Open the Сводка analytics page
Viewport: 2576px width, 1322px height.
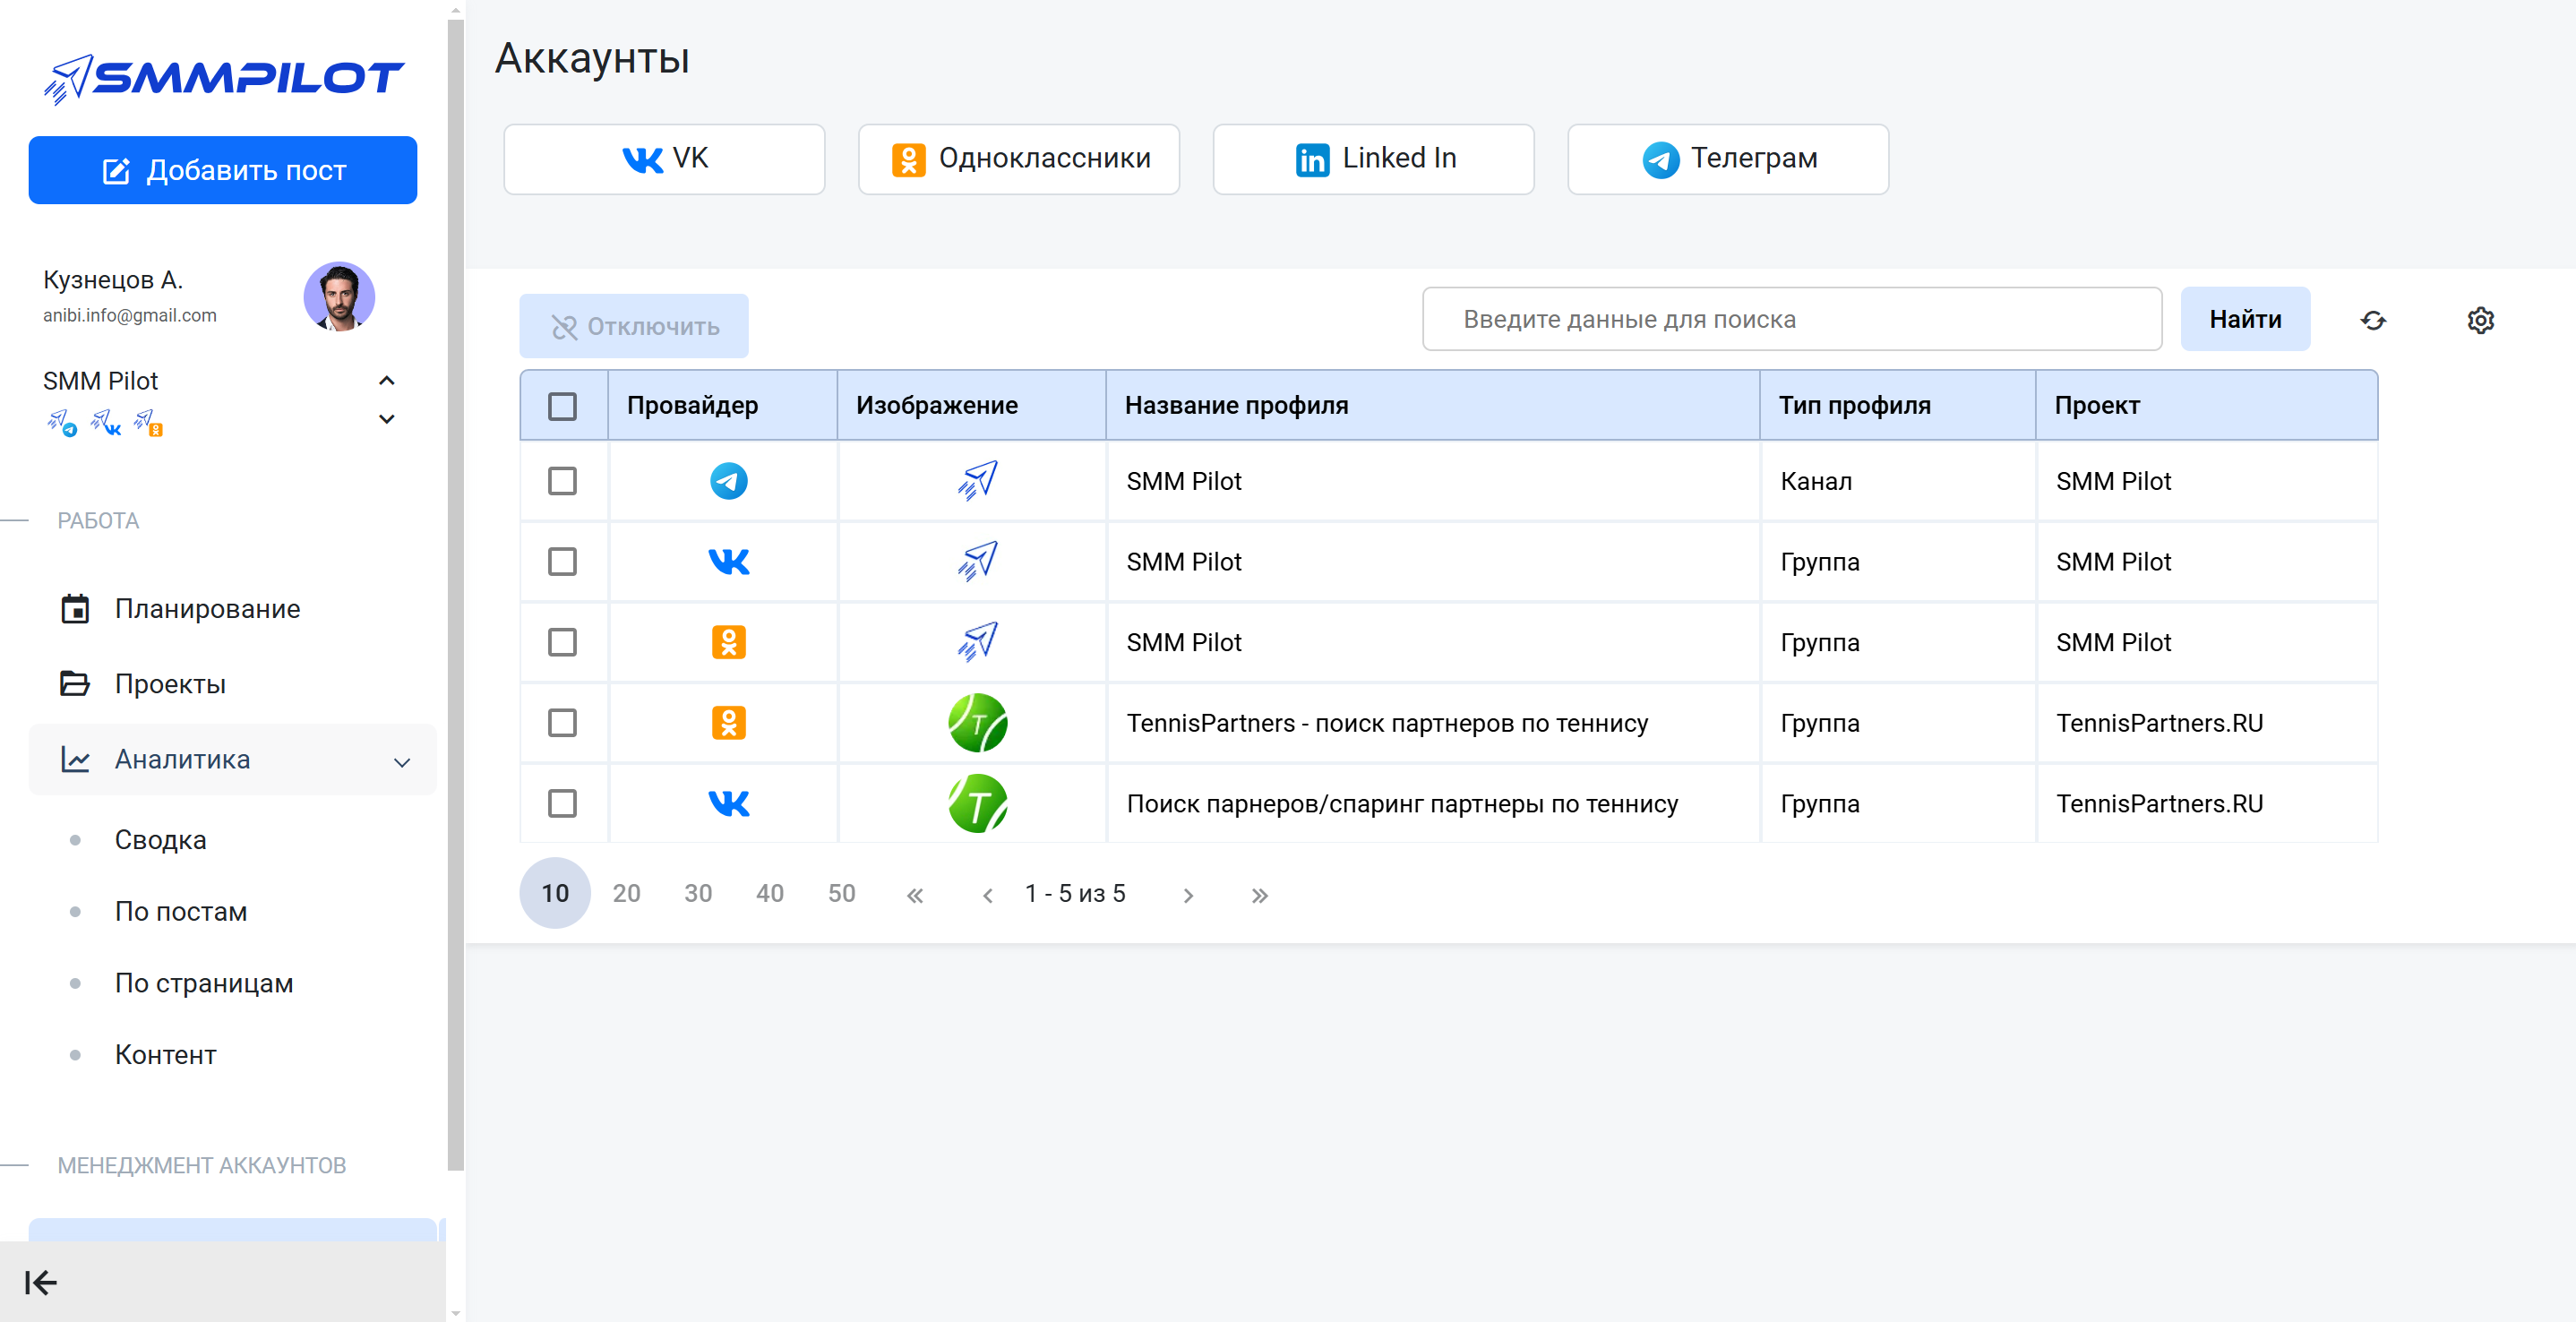(160, 839)
